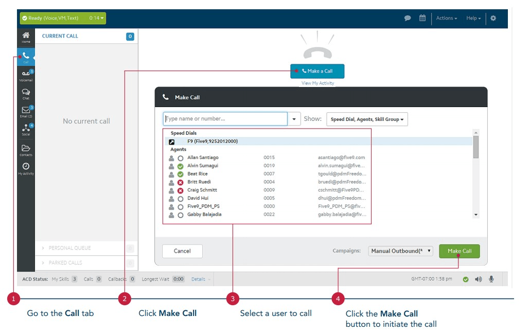This screenshot has width=530, height=334.
Task: Open the Contacts folder icon
Action: click(x=26, y=149)
